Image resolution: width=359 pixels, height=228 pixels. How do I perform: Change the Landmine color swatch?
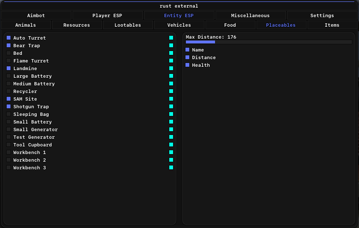pos(171,68)
